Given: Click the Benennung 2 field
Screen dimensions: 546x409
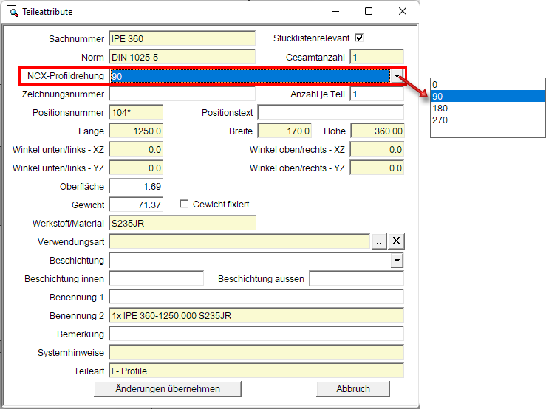Looking at the screenshot, I should click(x=256, y=315).
